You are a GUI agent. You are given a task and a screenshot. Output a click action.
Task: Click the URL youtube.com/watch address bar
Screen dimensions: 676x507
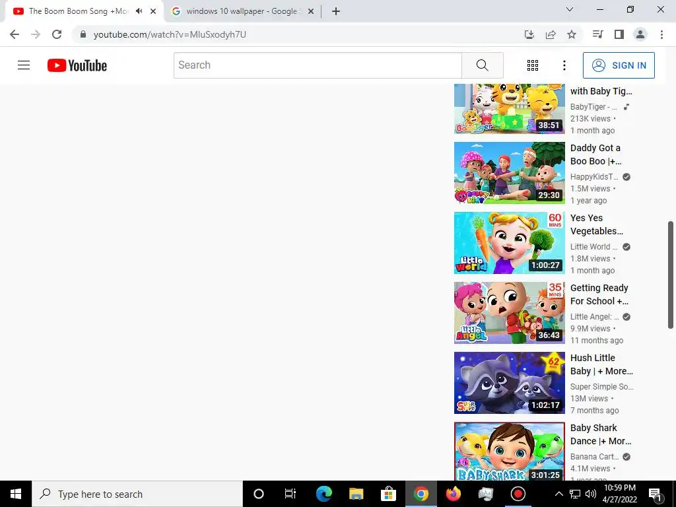tap(170, 34)
